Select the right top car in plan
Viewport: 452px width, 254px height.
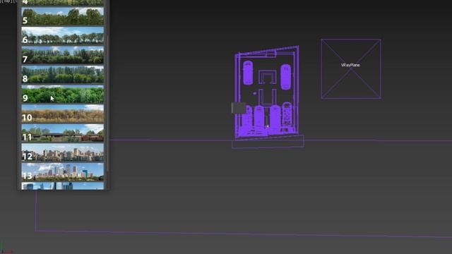[285, 77]
